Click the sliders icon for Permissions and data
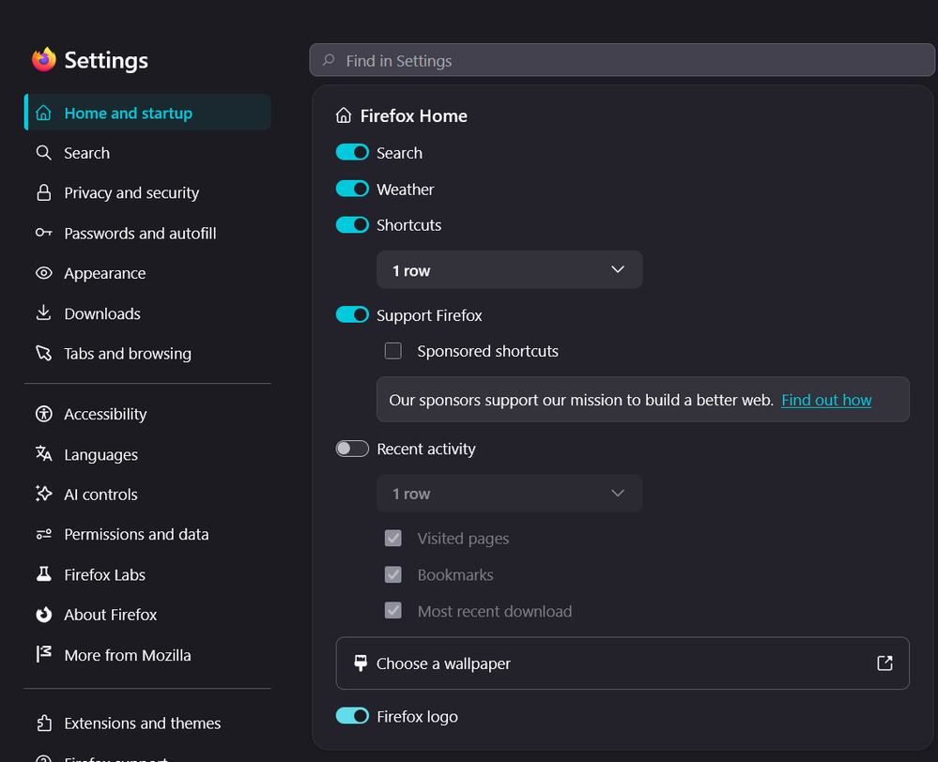The image size is (938, 762). (x=44, y=534)
